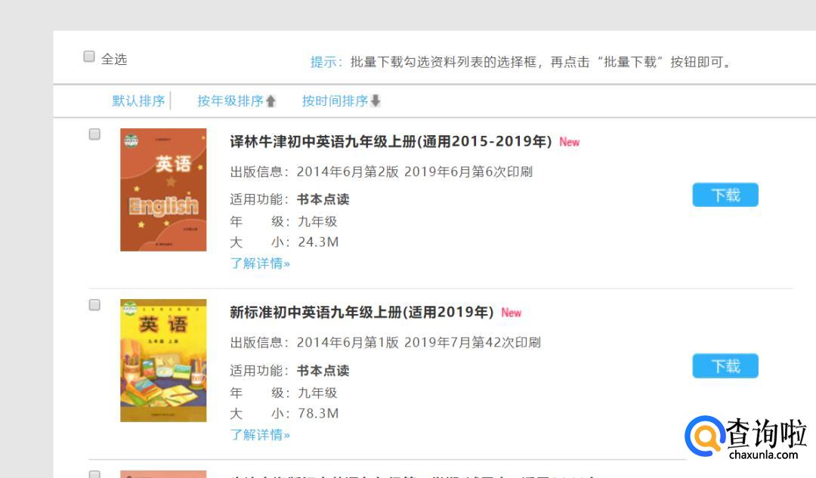Tick checkbox for 新标准初中英语九年级上册

point(94,305)
